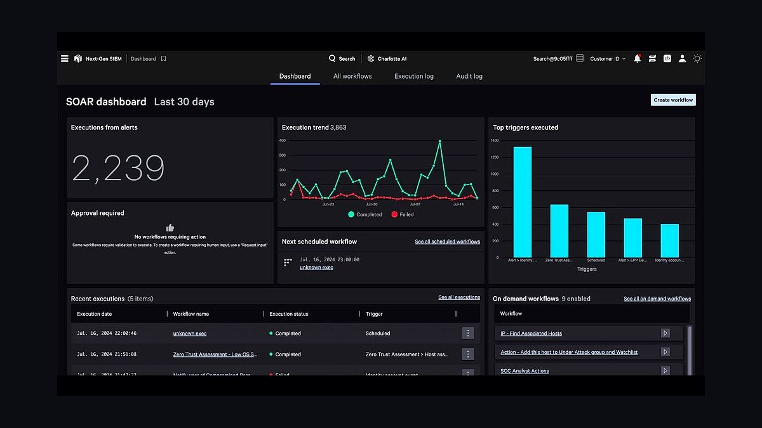
Task: Click Dashboard breadcrumb in header
Action: tap(144, 58)
